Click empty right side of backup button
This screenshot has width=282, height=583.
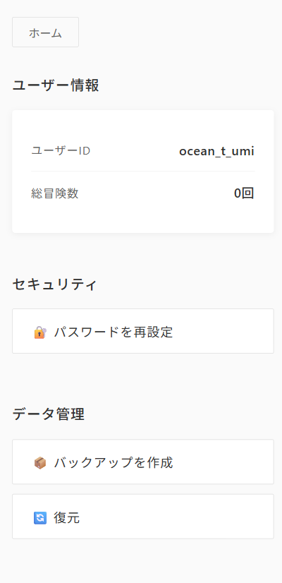pyautogui.click(x=226, y=462)
